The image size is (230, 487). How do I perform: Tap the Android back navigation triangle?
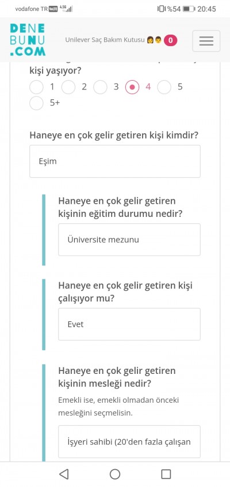[x=63, y=474]
